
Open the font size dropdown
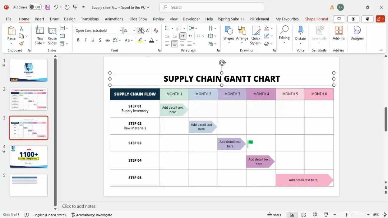(x=134, y=30)
